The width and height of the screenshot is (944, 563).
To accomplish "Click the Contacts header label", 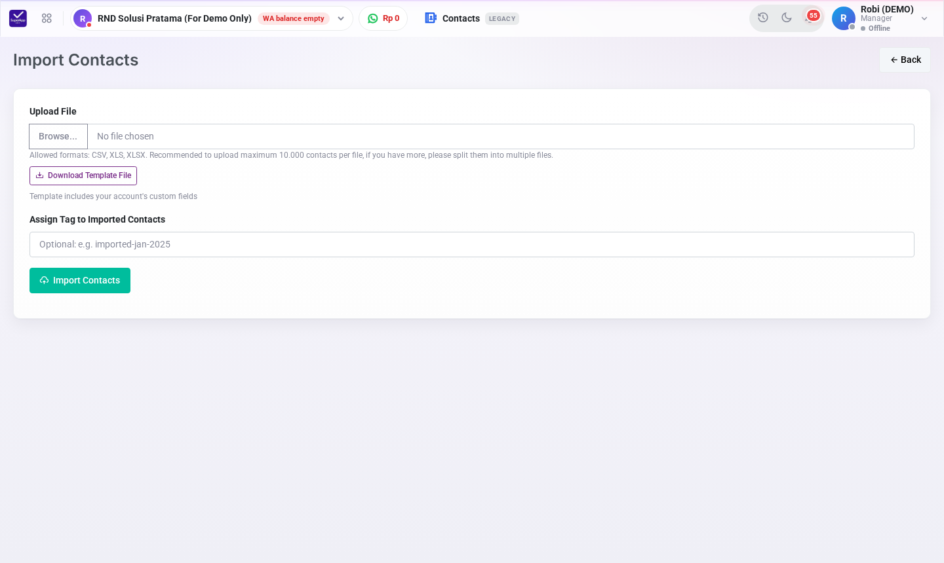I will pyautogui.click(x=461, y=18).
